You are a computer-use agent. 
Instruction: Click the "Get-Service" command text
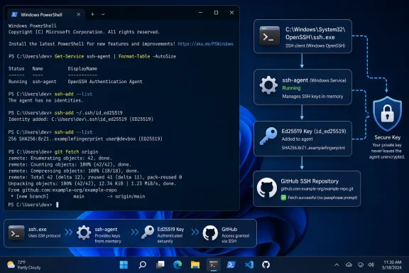pos(69,56)
